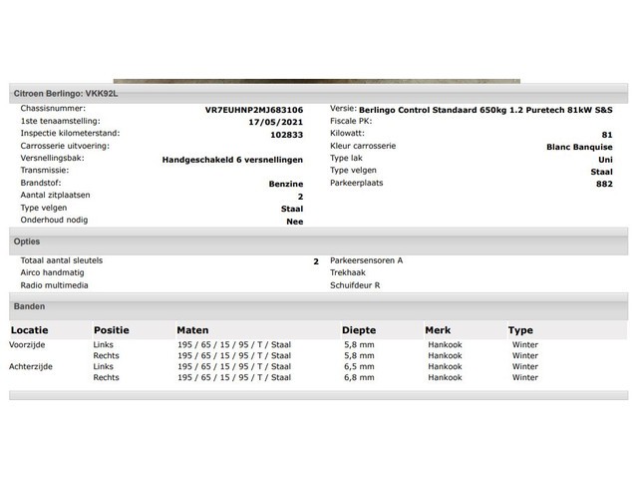Click the Trekhaak option entry
This screenshot has height=479, width=638.
(348, 272)
